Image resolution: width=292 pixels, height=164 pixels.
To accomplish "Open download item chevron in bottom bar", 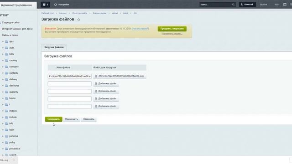I will pos(14,160).
